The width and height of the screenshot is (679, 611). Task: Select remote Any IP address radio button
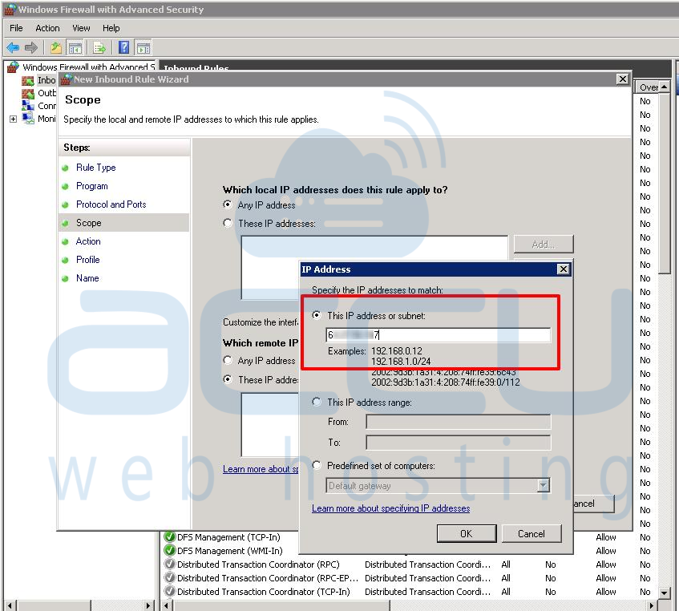(x=228, y=360)
